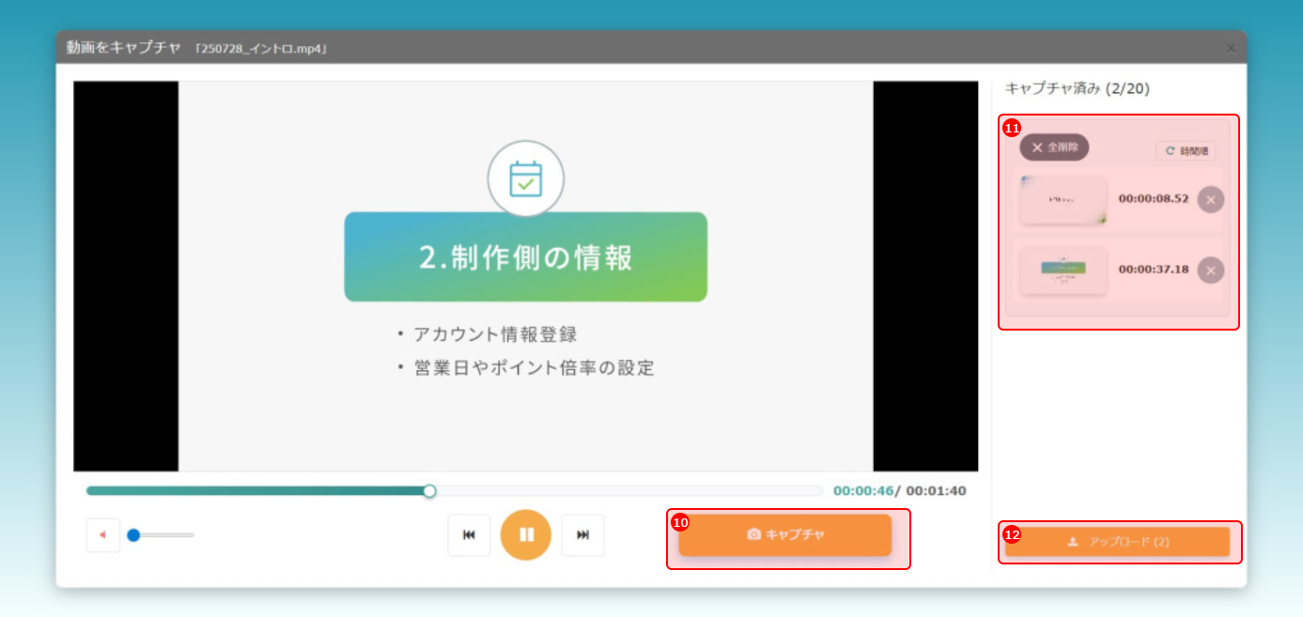Screen dimensions: 1303x617
Task: Select the thumbnail captured at 00:00:37.18
Action: (x=1063, y=270)
